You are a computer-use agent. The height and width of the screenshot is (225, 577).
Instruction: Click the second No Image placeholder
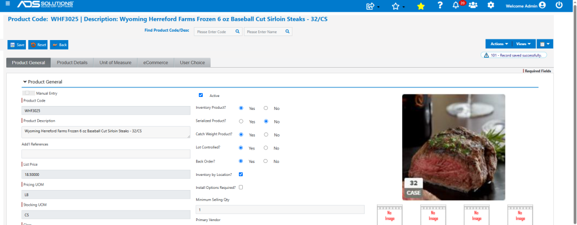point(433,215)
